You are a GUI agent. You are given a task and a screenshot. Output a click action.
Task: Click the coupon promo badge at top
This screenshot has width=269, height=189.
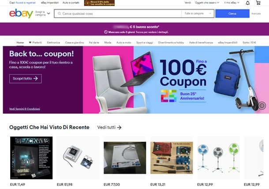tap(99, 3)
